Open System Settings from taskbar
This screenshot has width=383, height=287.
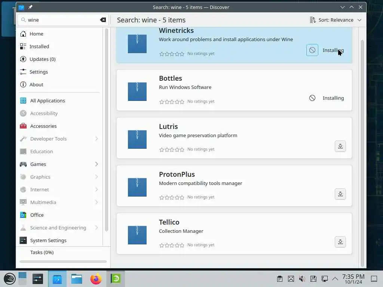coord(38,279)
